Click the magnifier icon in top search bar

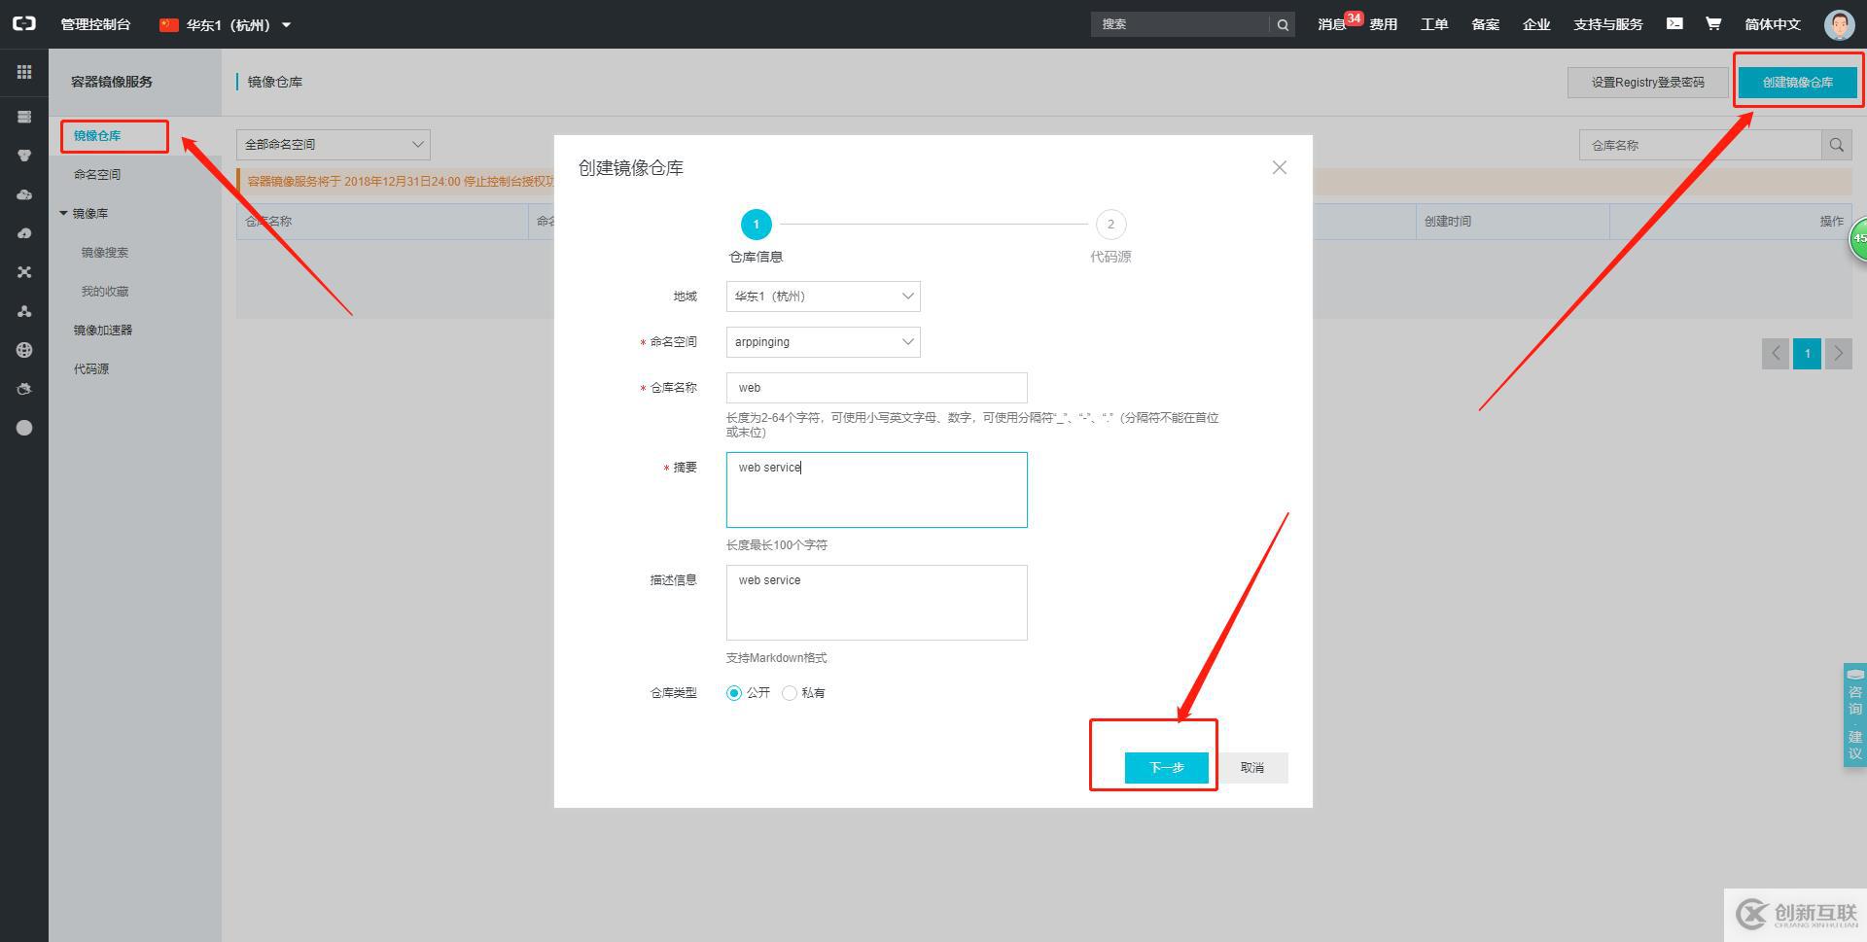click(x=1283, y=24)
